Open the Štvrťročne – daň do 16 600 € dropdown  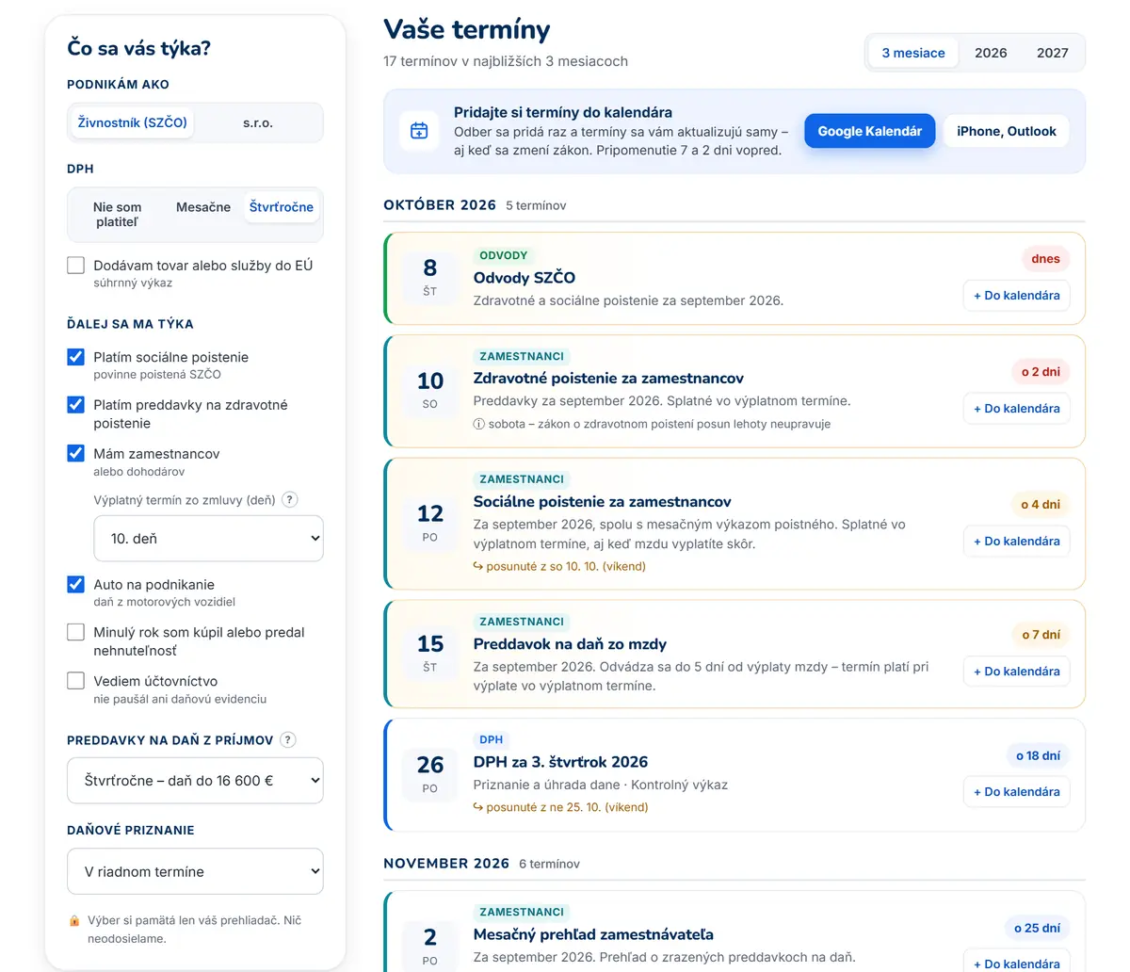(195, 781)
